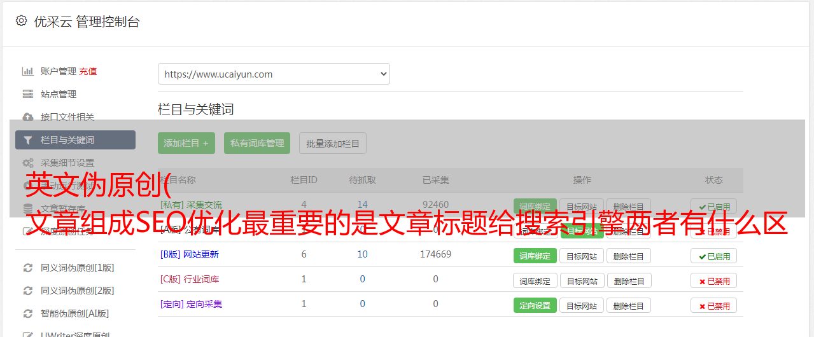Click 目标网站 in the 定向采集 row
Viewport: 814px width, 337px height.
tap(582, 305)
